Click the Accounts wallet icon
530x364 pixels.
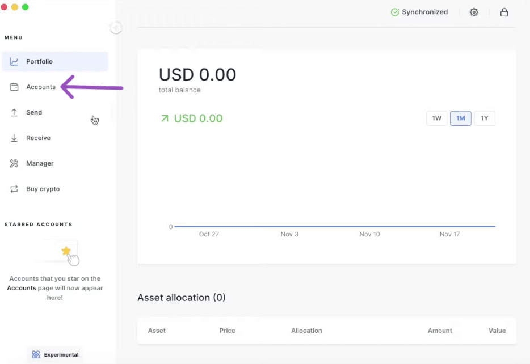pos(14,87)
